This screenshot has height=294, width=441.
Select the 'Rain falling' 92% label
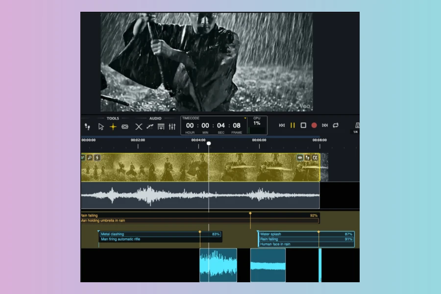pos(200,216)
